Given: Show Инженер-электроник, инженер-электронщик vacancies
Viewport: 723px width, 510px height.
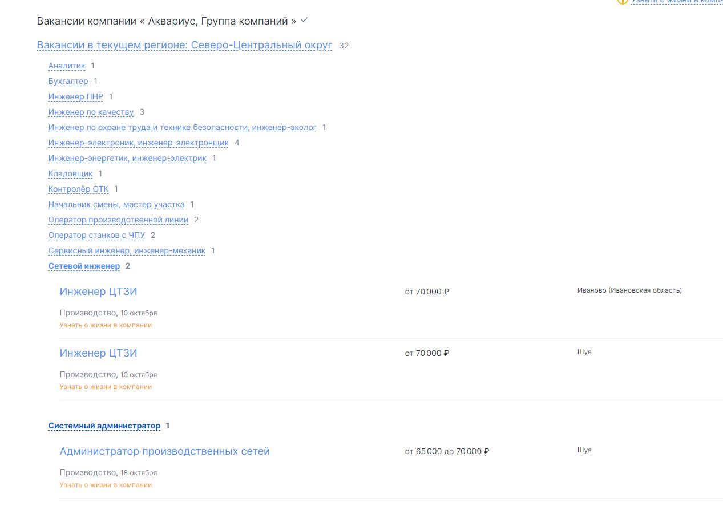Looking at the screenshot, I should (x=138, y=143).
